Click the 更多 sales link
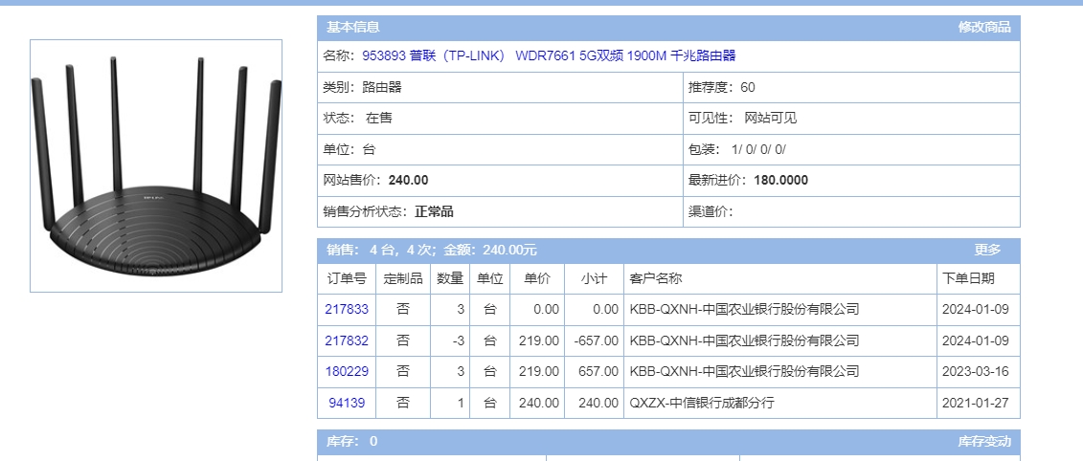This screenshot has width=1083, height=461. click(x=987, y=250)
